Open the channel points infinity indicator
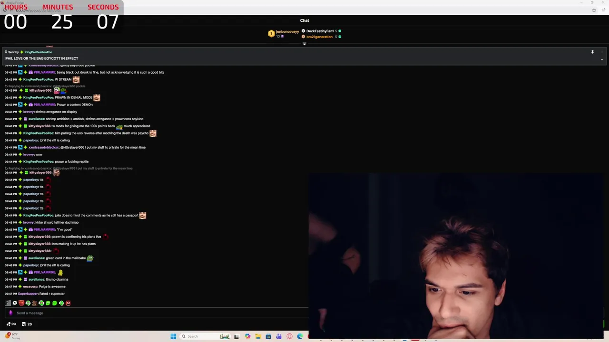 (11, 324)
